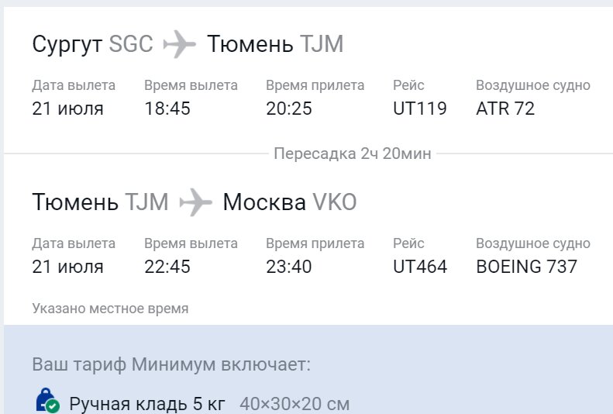
Task: Click the airplane icon between Сургут and Тюмень
Action: [x=180, y=44]
